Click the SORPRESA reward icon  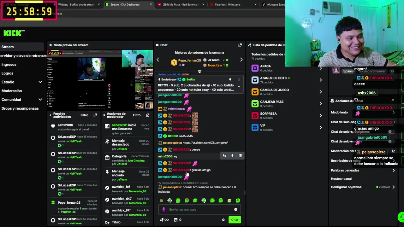[255, 115]
